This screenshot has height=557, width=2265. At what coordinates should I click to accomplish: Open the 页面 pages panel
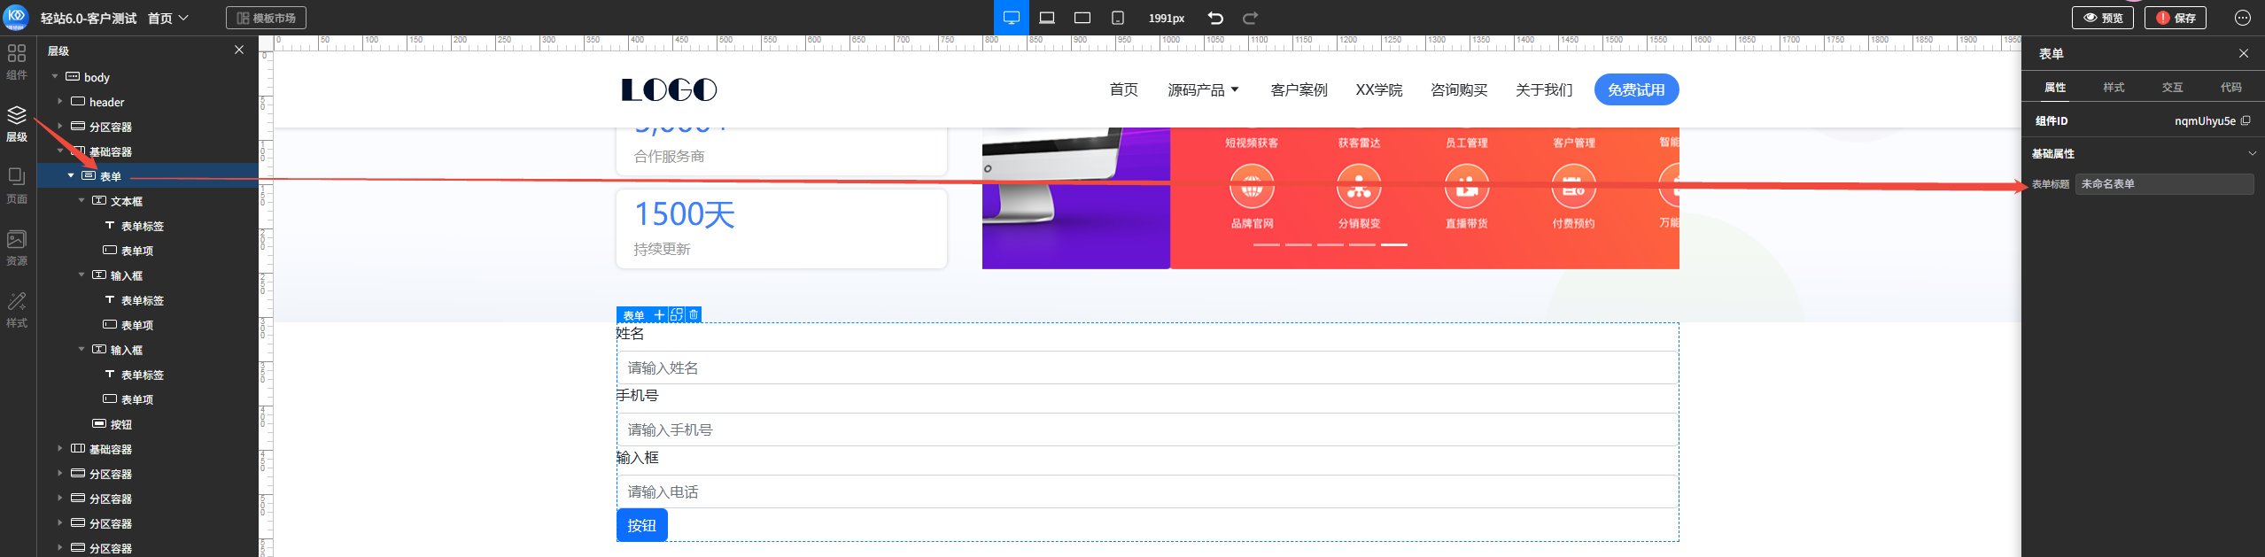click(x=17, y=185)
